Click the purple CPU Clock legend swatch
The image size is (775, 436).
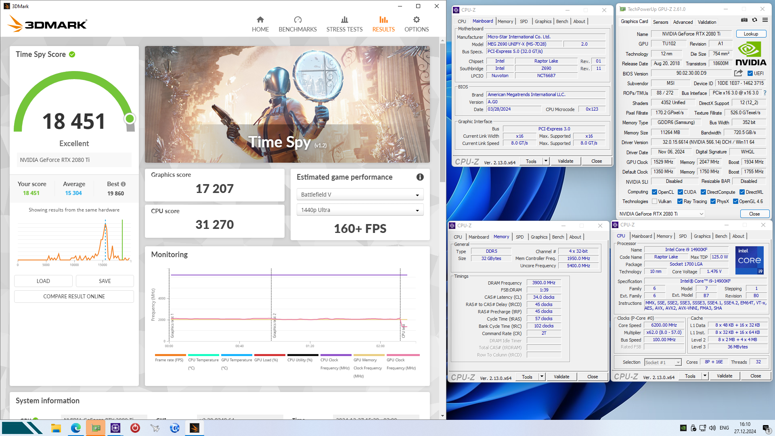(336, 355)
